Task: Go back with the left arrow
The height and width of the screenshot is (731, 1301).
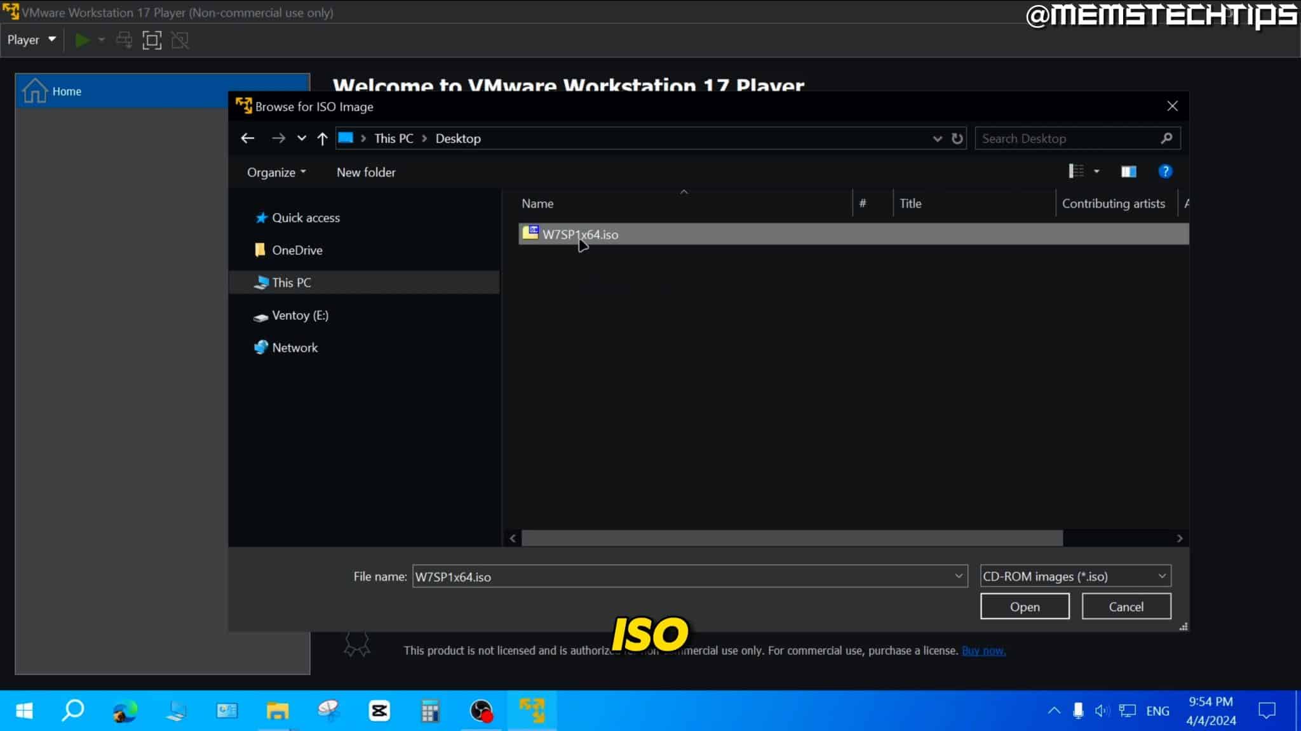Action: point(248,138)
